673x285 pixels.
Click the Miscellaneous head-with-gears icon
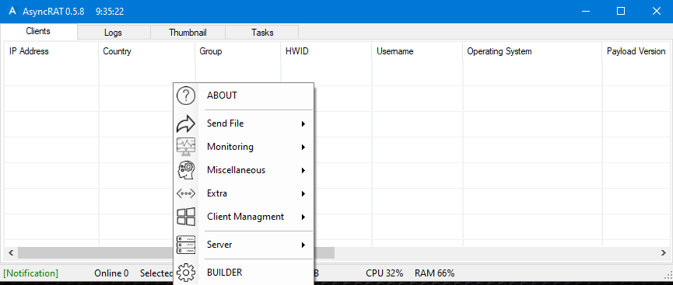click(x=186, y=170)
